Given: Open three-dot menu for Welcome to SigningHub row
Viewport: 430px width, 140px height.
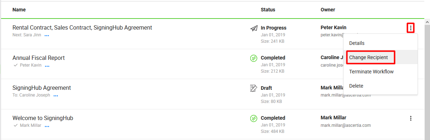Looking at the screenshot, I should (x=411, y=118).
